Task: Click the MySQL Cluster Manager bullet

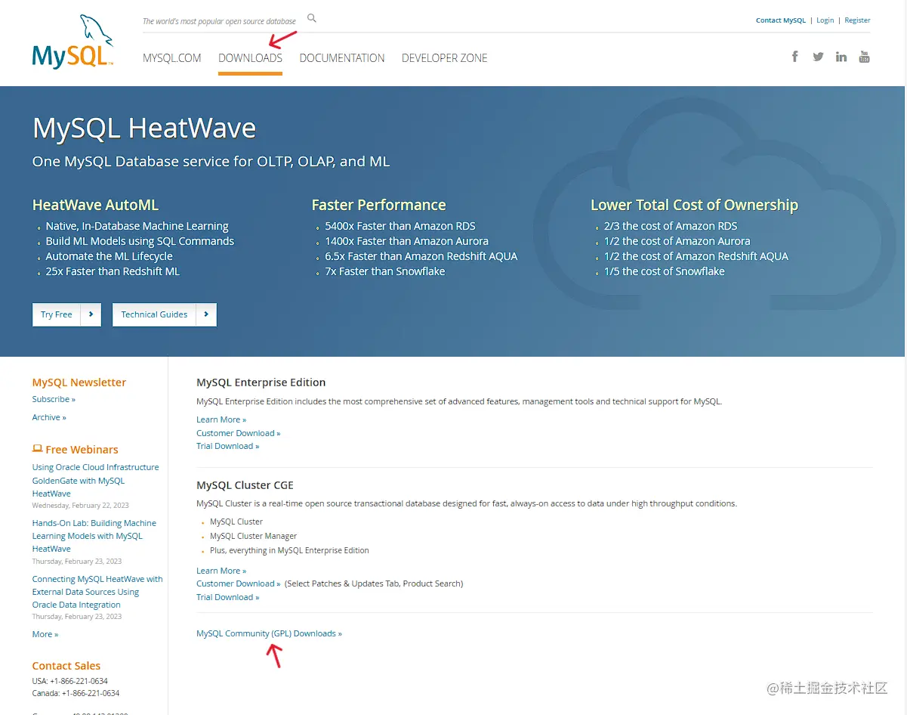Action: (253, 536)
